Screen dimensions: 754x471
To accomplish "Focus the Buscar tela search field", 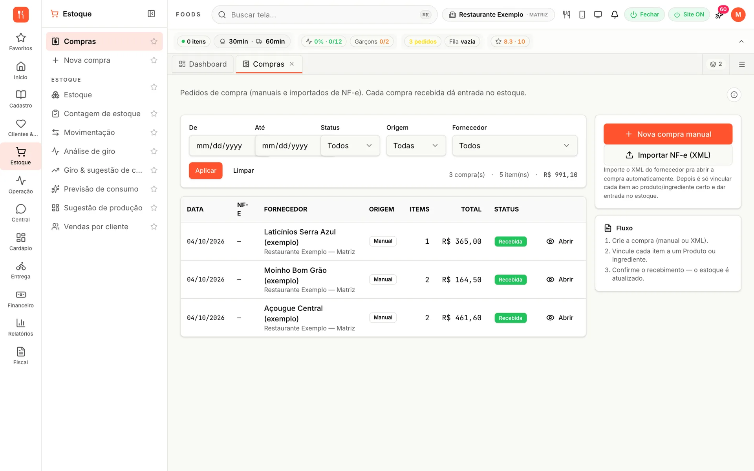I will 324,15.
